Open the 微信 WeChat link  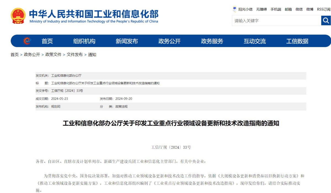point(299,9)
